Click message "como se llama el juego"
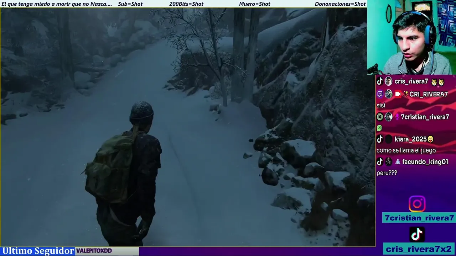This screenshot has height=256, width=456. [x=406, y=150]
